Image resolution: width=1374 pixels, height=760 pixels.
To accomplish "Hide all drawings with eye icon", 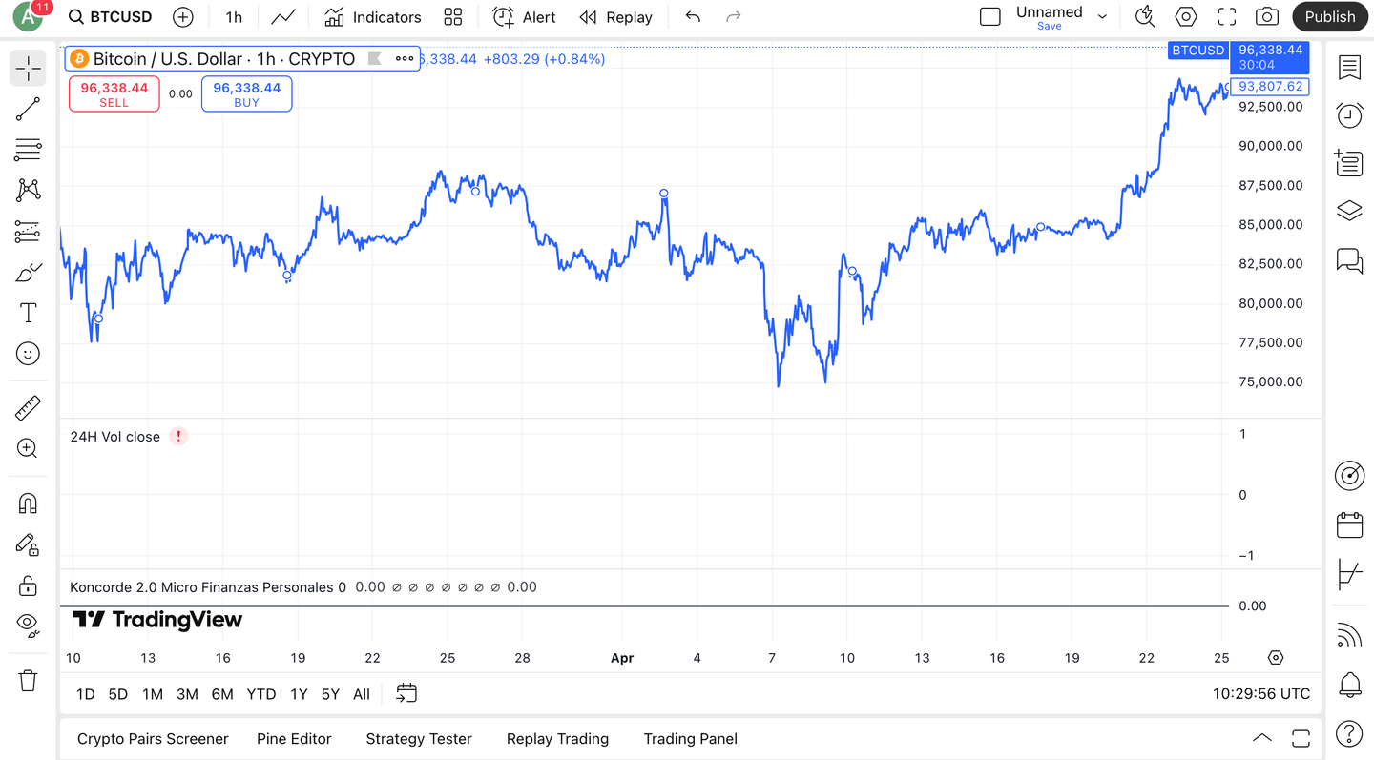I will [28, 625].
